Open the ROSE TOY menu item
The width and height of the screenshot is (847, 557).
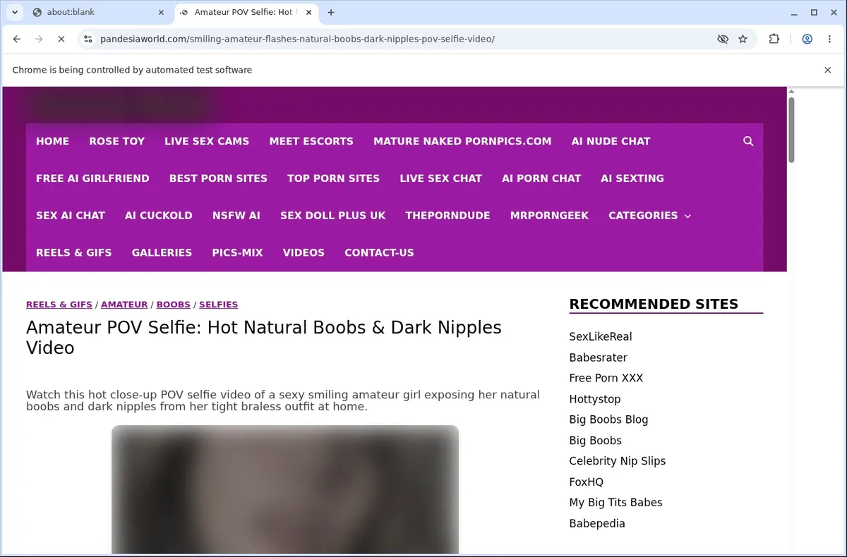pyautogui.click(x=116, y=141)
